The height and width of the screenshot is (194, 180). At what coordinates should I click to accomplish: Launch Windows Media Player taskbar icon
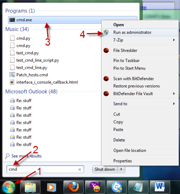[x=51, y=187]
